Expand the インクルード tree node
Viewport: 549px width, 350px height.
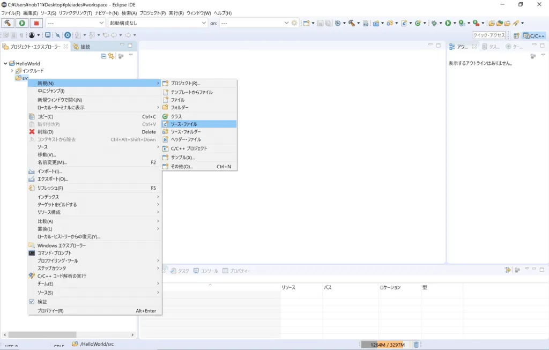tap(12, 71)
